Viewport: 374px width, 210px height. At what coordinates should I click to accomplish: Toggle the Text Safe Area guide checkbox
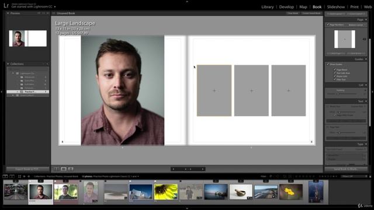click(x=334, y=73)
